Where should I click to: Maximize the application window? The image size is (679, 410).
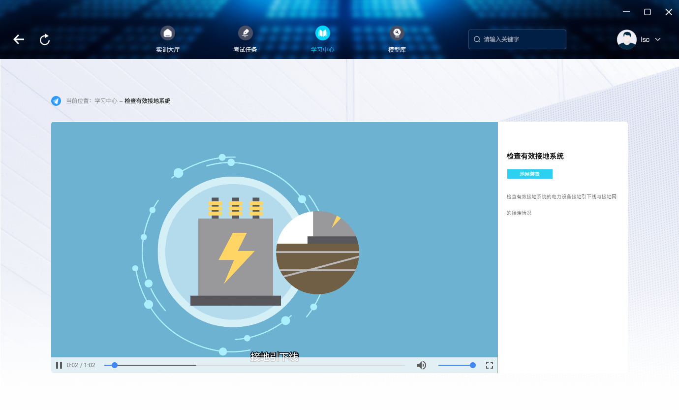[x=648, y=12]
